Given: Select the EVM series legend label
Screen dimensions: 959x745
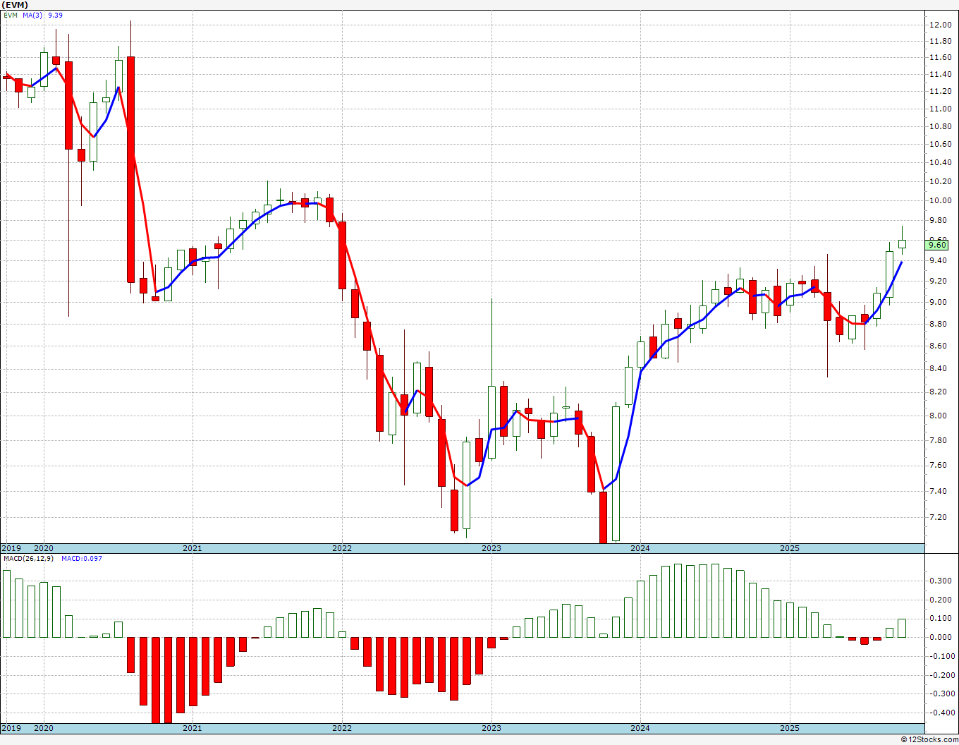Looking at the screenshot, I should click(x=11, y=15).
